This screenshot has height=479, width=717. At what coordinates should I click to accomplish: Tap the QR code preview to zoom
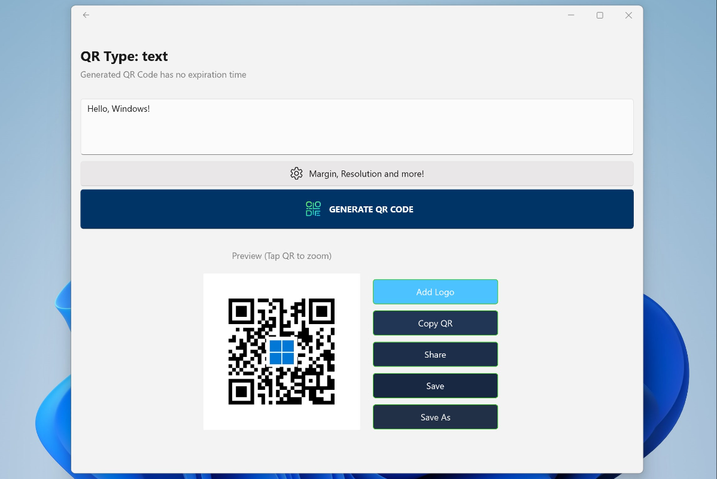click(x=282, y=352)
